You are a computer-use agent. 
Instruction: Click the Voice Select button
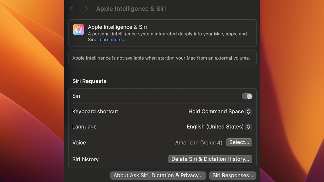coord(239,142)
